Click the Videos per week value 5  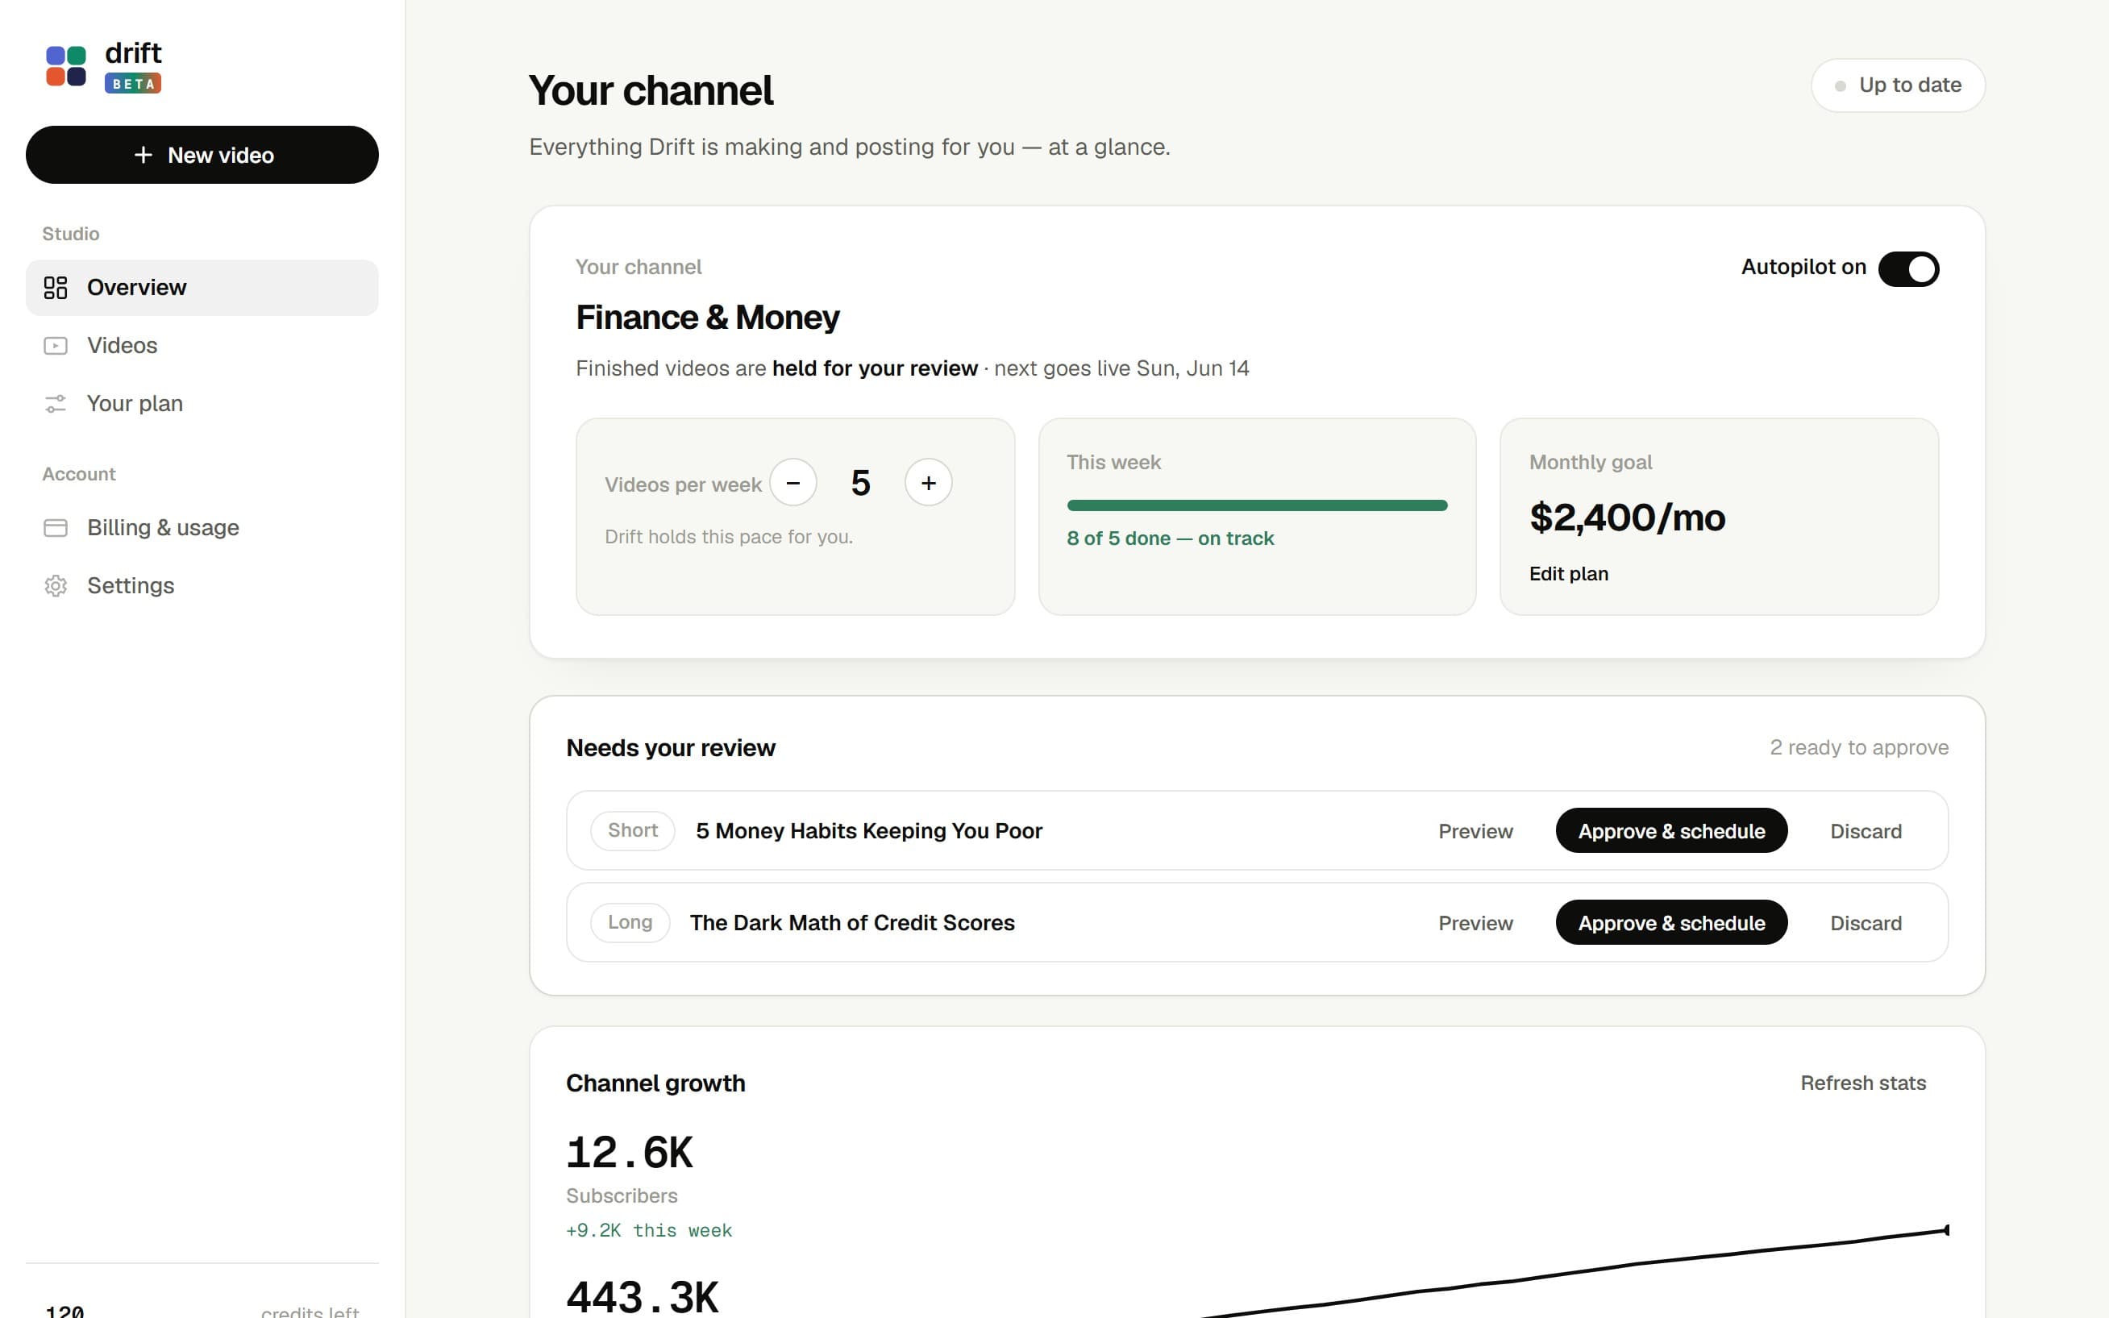point(861,483)
